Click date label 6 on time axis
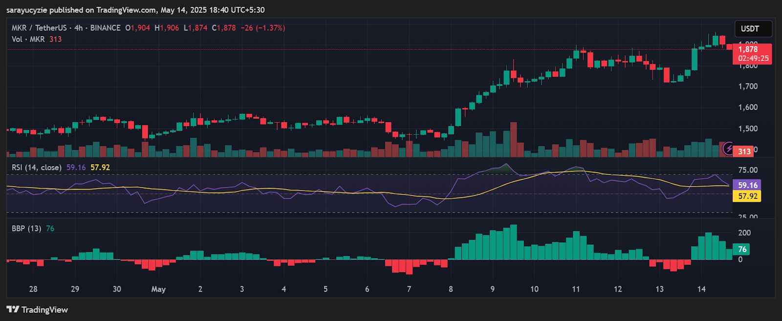The image size is (782, 321). coord(367,289)
